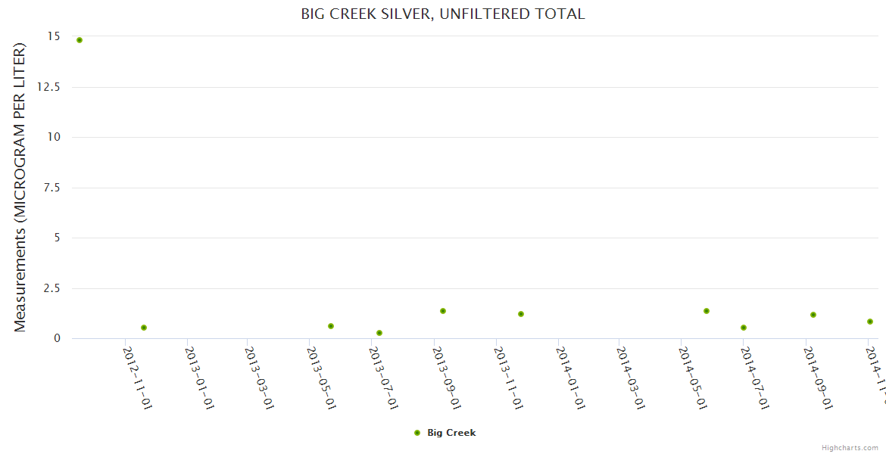Select data point right of 2013-05-01 tick
The width and height of the screenshot is (886, 454).
click(x=331, y=326)
